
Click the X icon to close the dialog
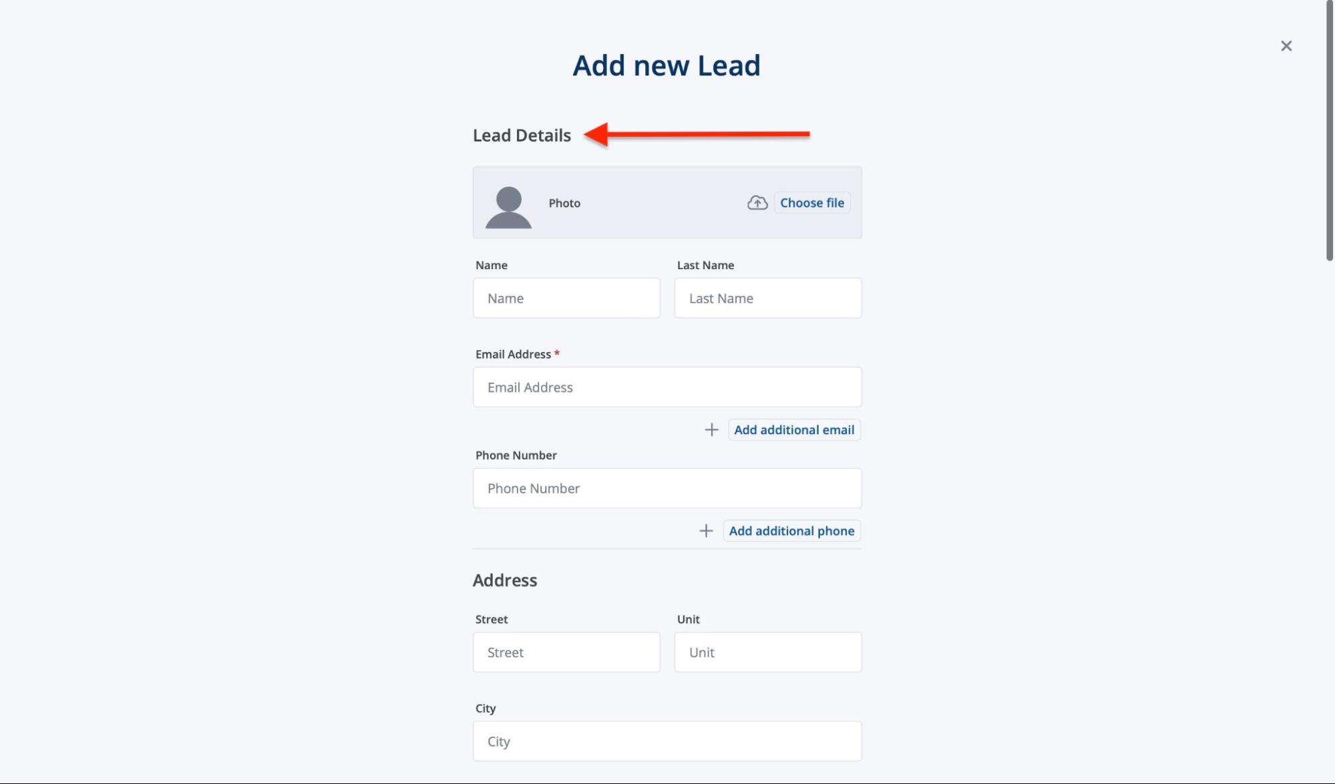(x=1286, y=45)
